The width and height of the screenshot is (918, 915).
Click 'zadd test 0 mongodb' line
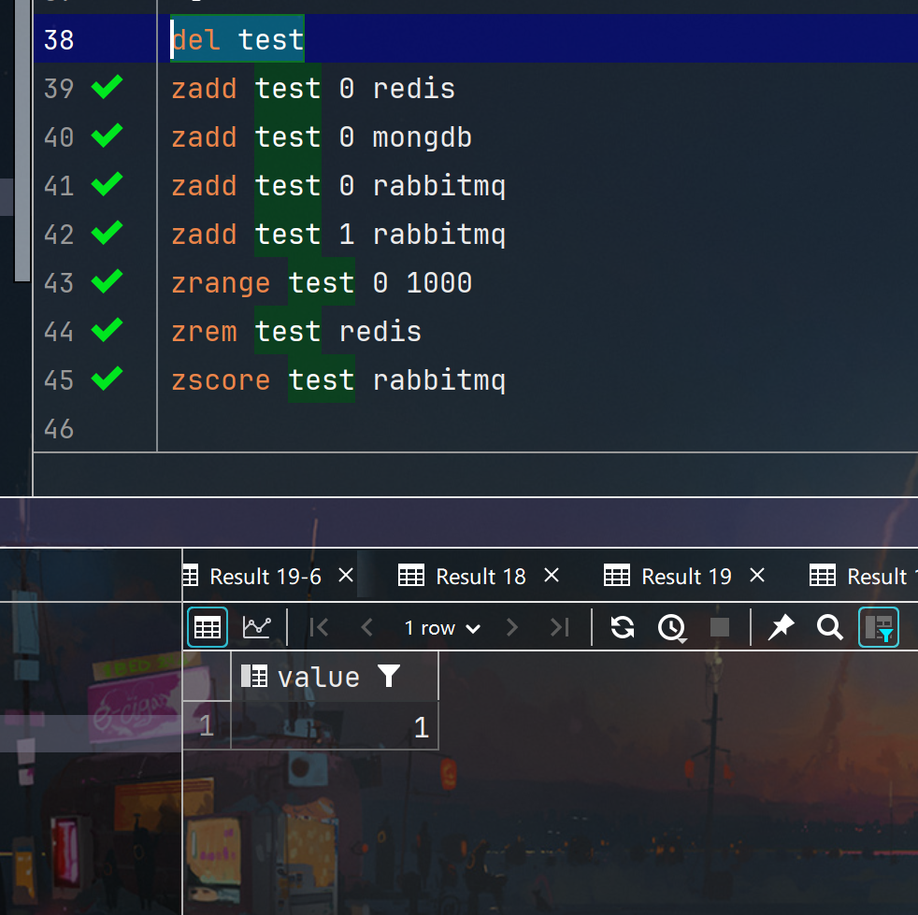[x=322, y=137]
